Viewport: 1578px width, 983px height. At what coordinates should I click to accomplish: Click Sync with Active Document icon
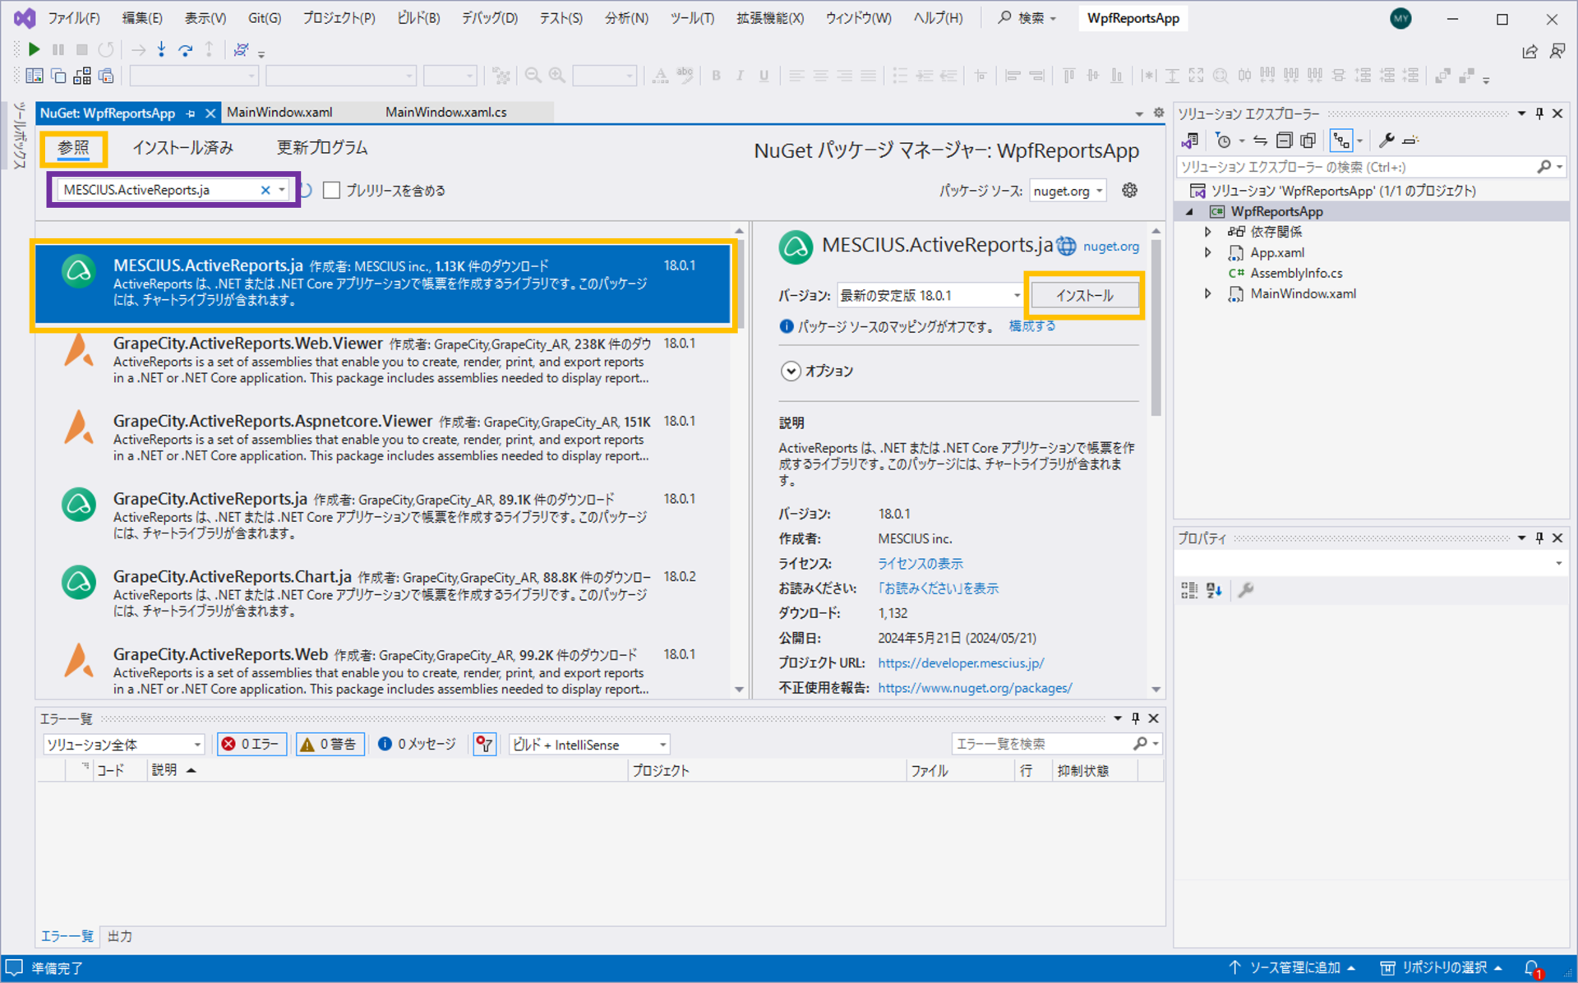tap(1260, 141)
